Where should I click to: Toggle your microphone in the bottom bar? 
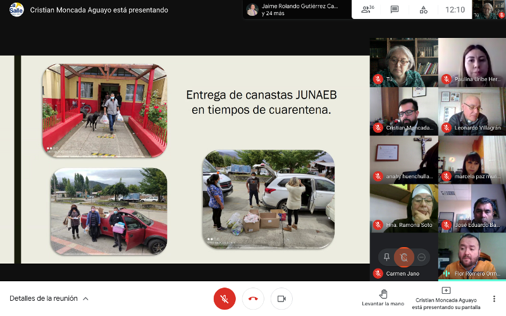tap(225, 298)
